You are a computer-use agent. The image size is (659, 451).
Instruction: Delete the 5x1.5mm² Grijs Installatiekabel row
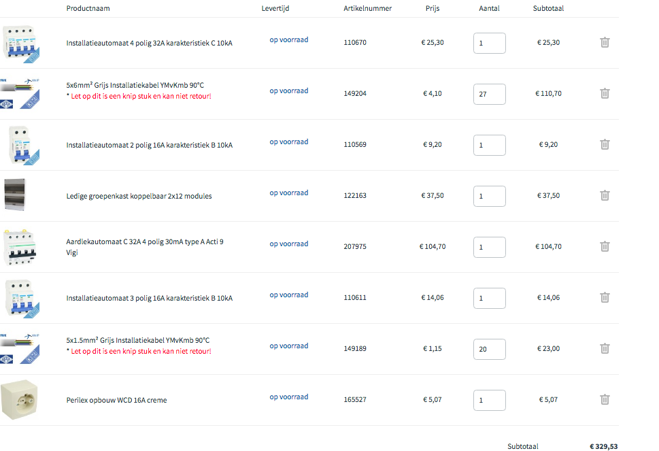(x=605, y=348)
